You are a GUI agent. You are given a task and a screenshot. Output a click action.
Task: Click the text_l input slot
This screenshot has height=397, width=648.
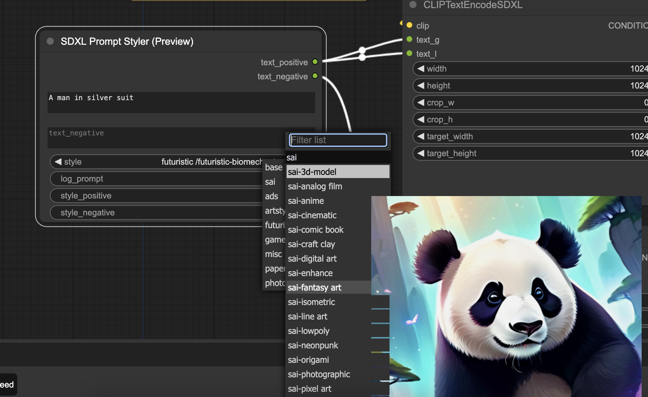409,54
